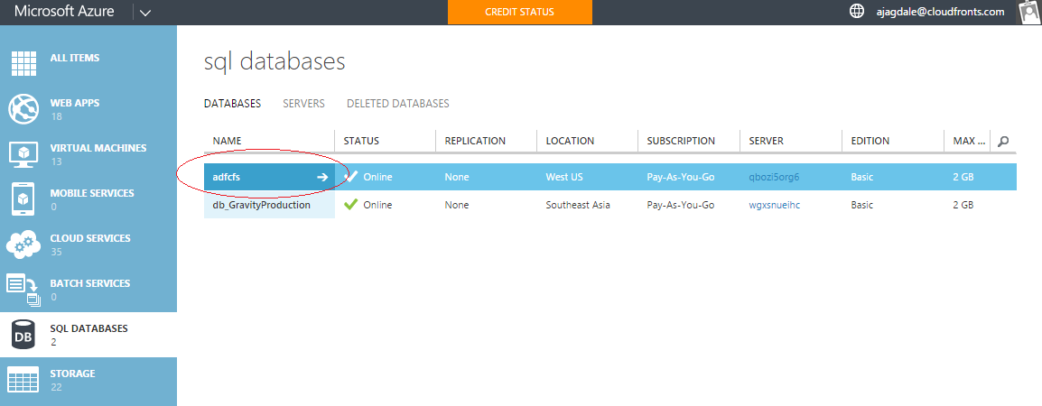The width and height of the screenshot is (1042, 406).
Task: Open the Web Apps globe icon
Action: pyautogui.click(x=23, y=109)
